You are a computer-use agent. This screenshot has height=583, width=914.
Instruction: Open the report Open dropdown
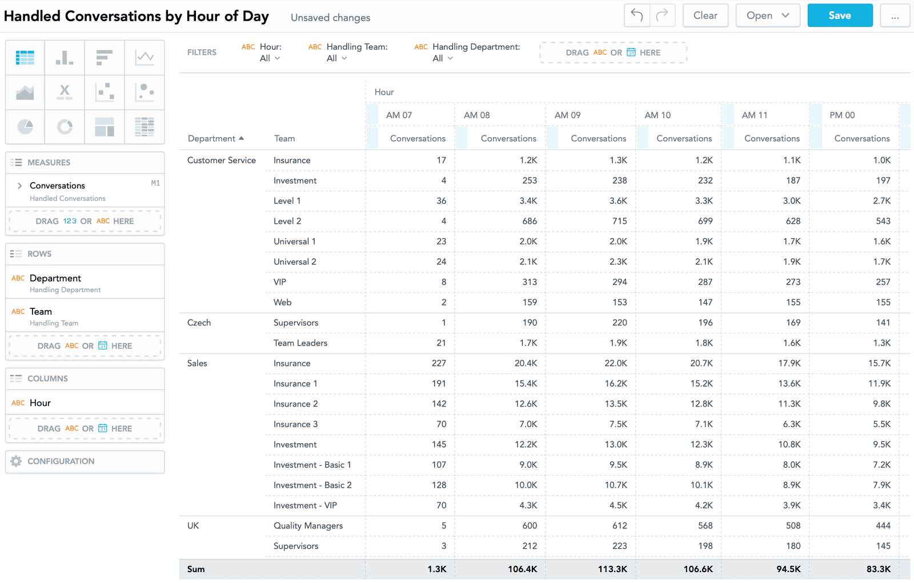[768, 15]
